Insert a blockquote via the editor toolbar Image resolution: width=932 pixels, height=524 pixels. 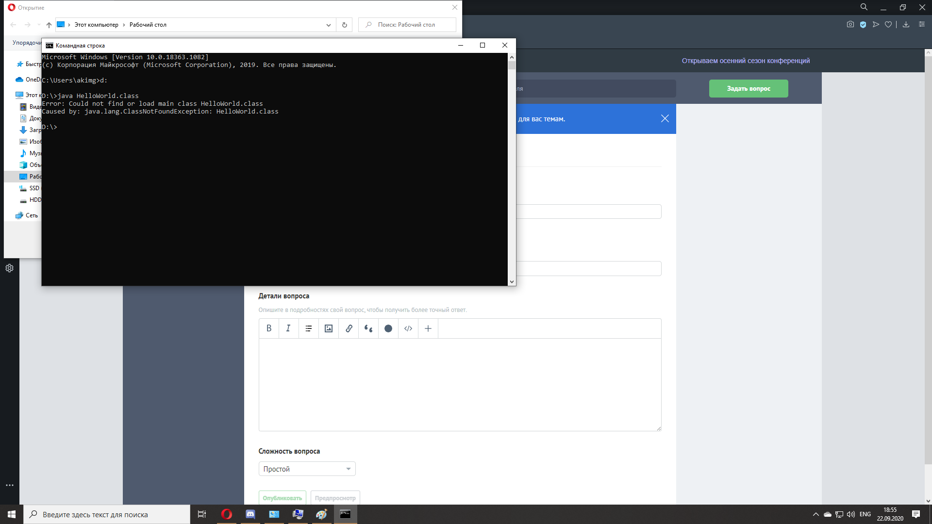pyautogui.click(x=368, y=328)
